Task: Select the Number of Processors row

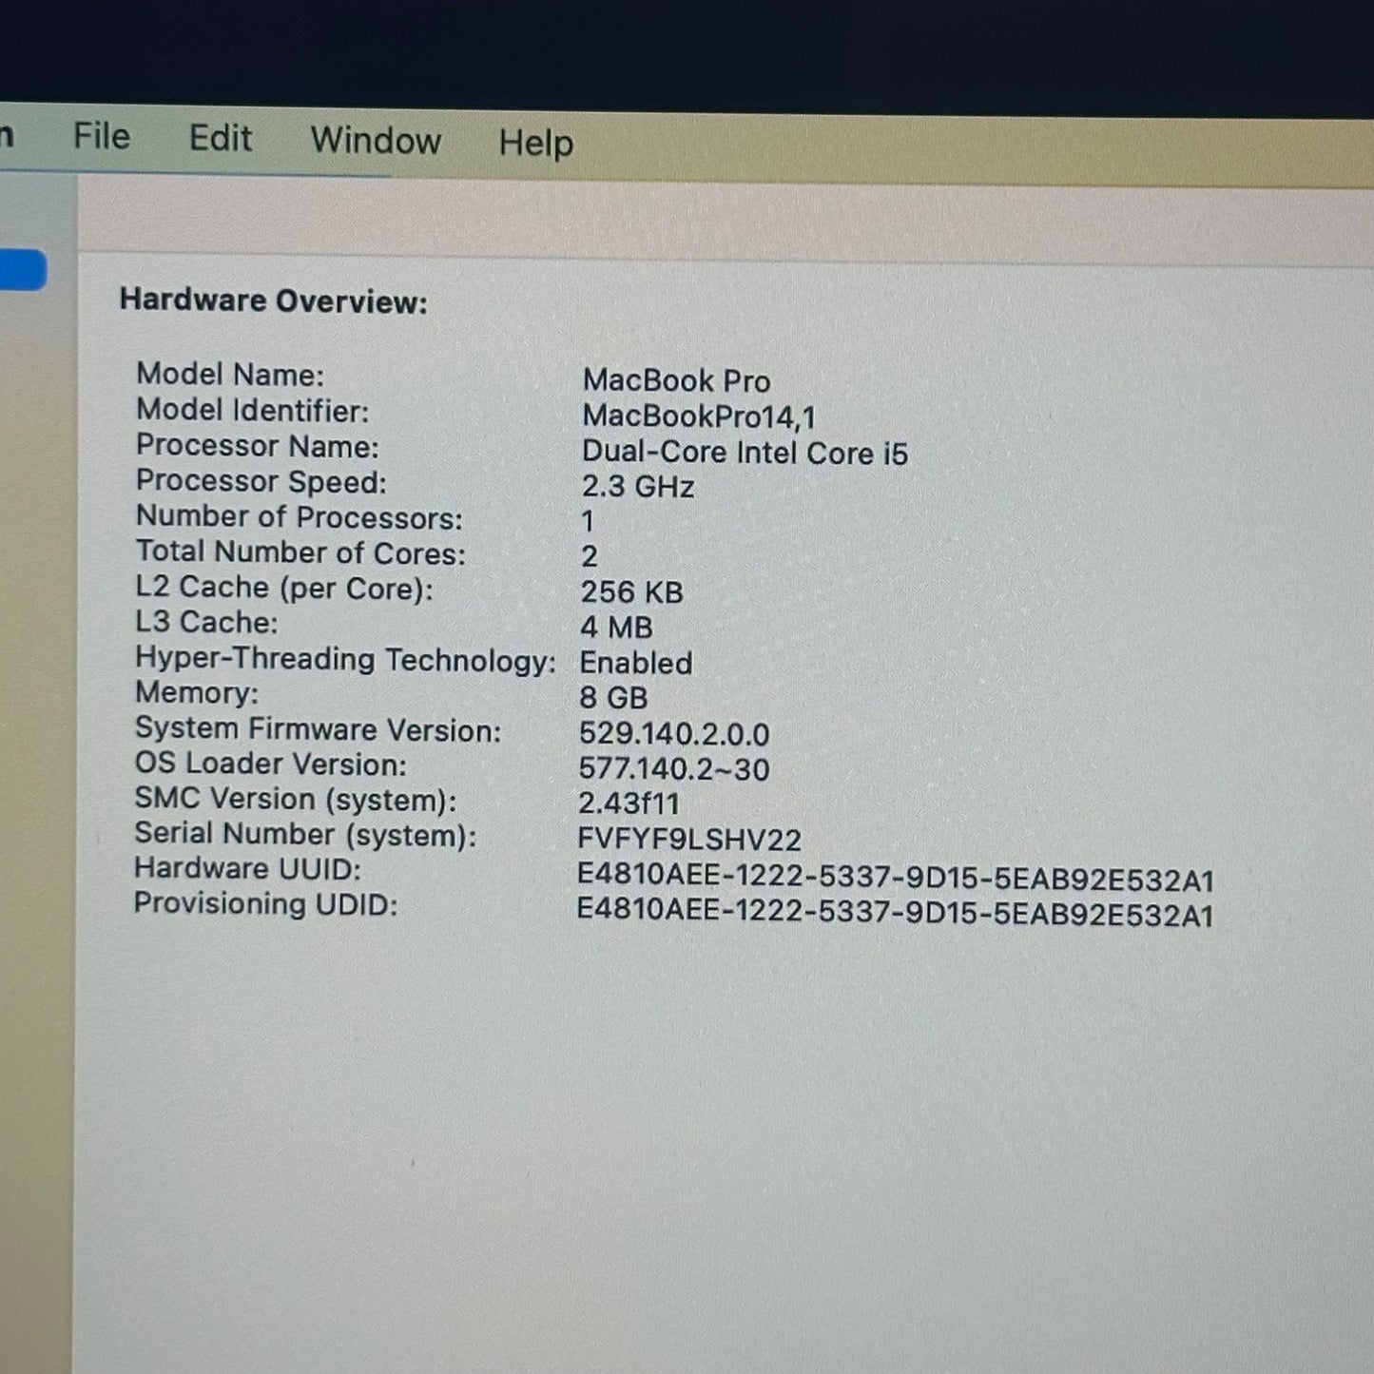Action: (x=300, y=517)
